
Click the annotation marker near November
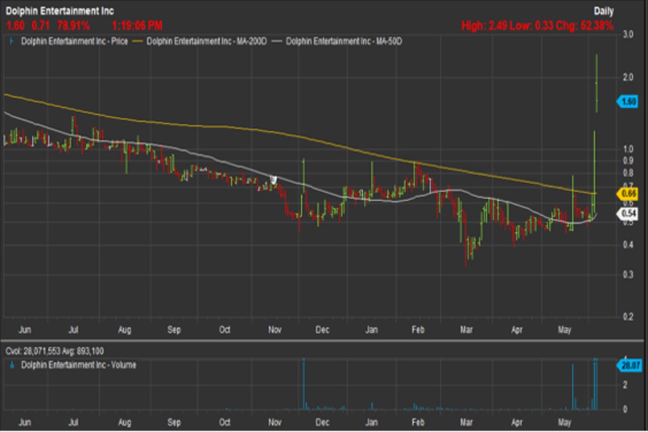[x=274, y=180]
